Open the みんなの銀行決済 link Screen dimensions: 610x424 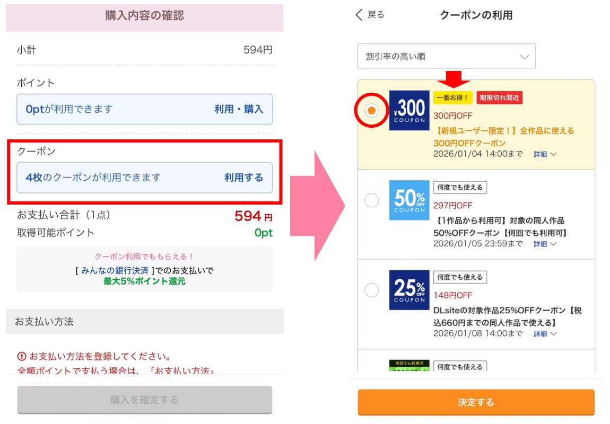[x=115, y=271]
